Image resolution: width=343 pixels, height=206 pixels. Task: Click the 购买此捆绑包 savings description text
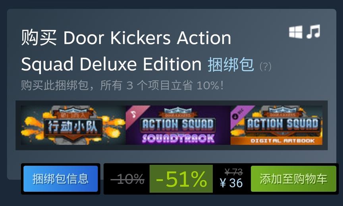pos(123,85)
